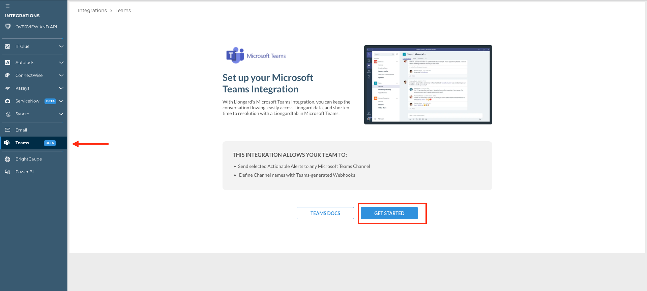Click 'Send selected Actionable Alerts' bullet text

click(304, 166)
